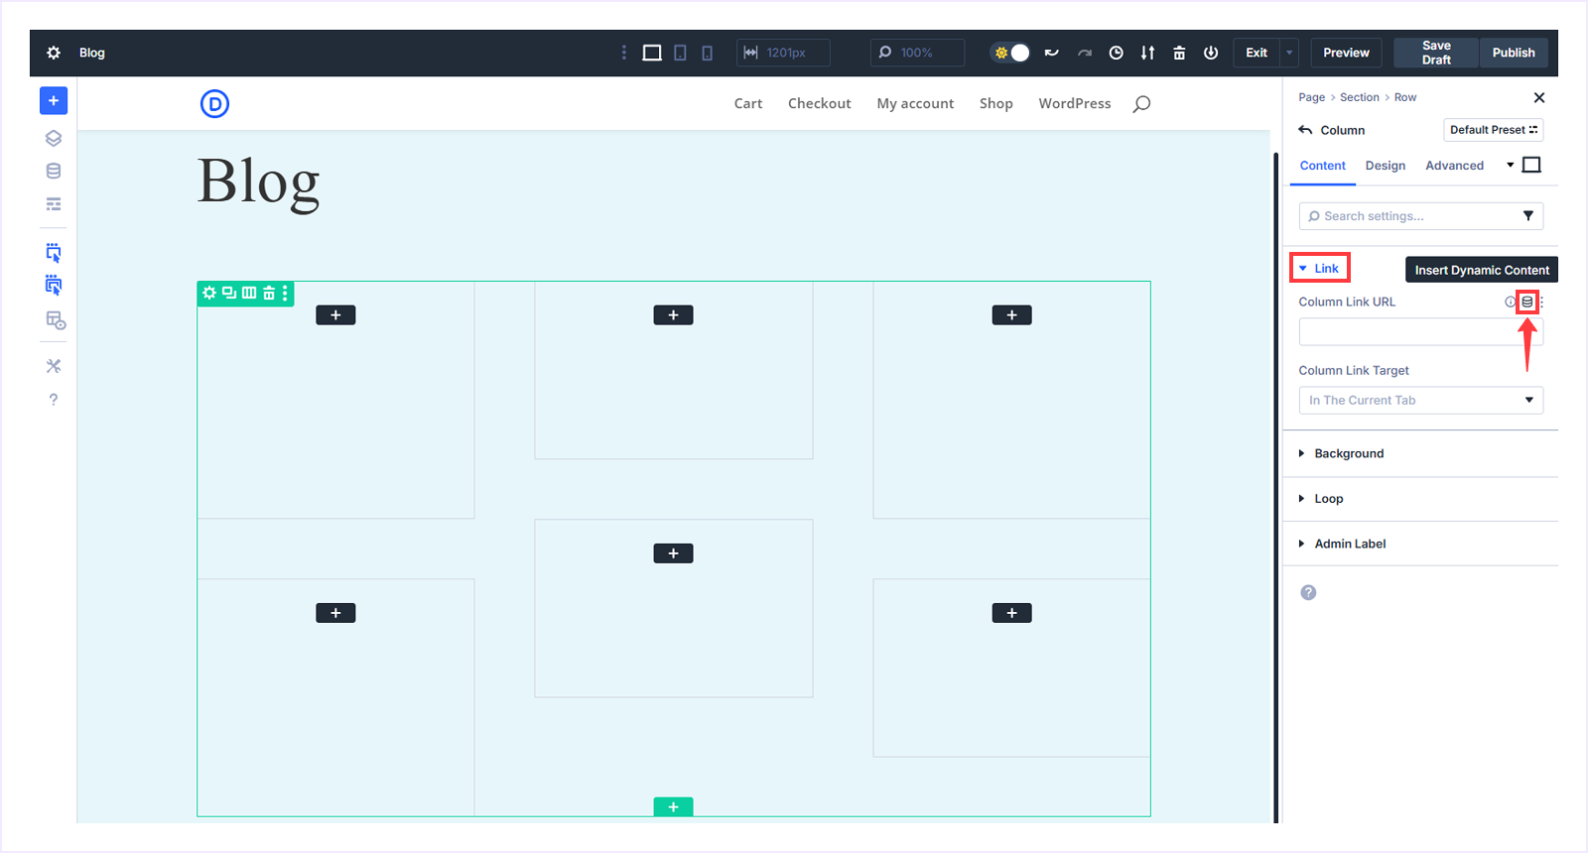Open portability import export arrows icon
Viewport: 1588px width, 853px height.
[x=1147, y=53]
